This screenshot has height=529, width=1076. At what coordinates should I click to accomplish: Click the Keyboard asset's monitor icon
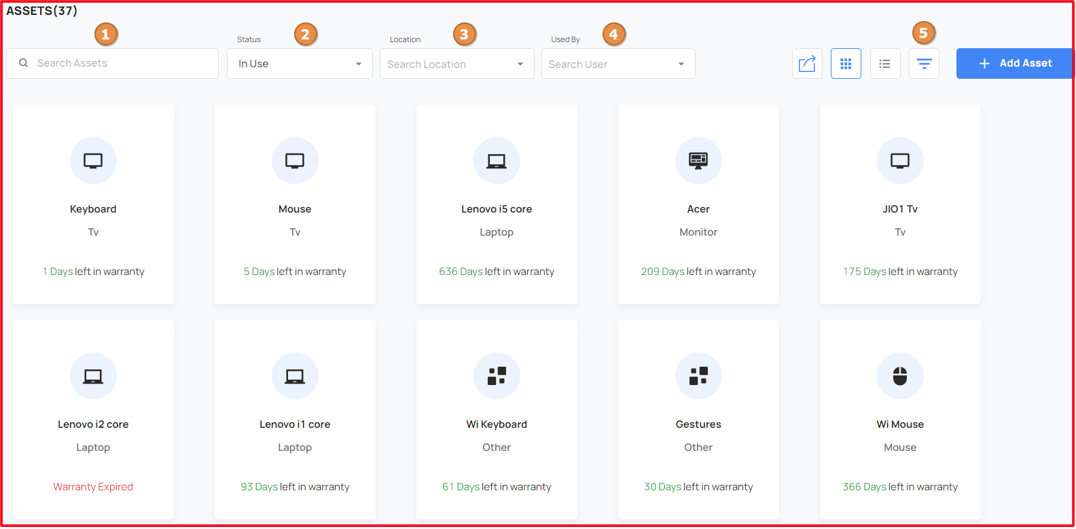[x=93, y=161]
